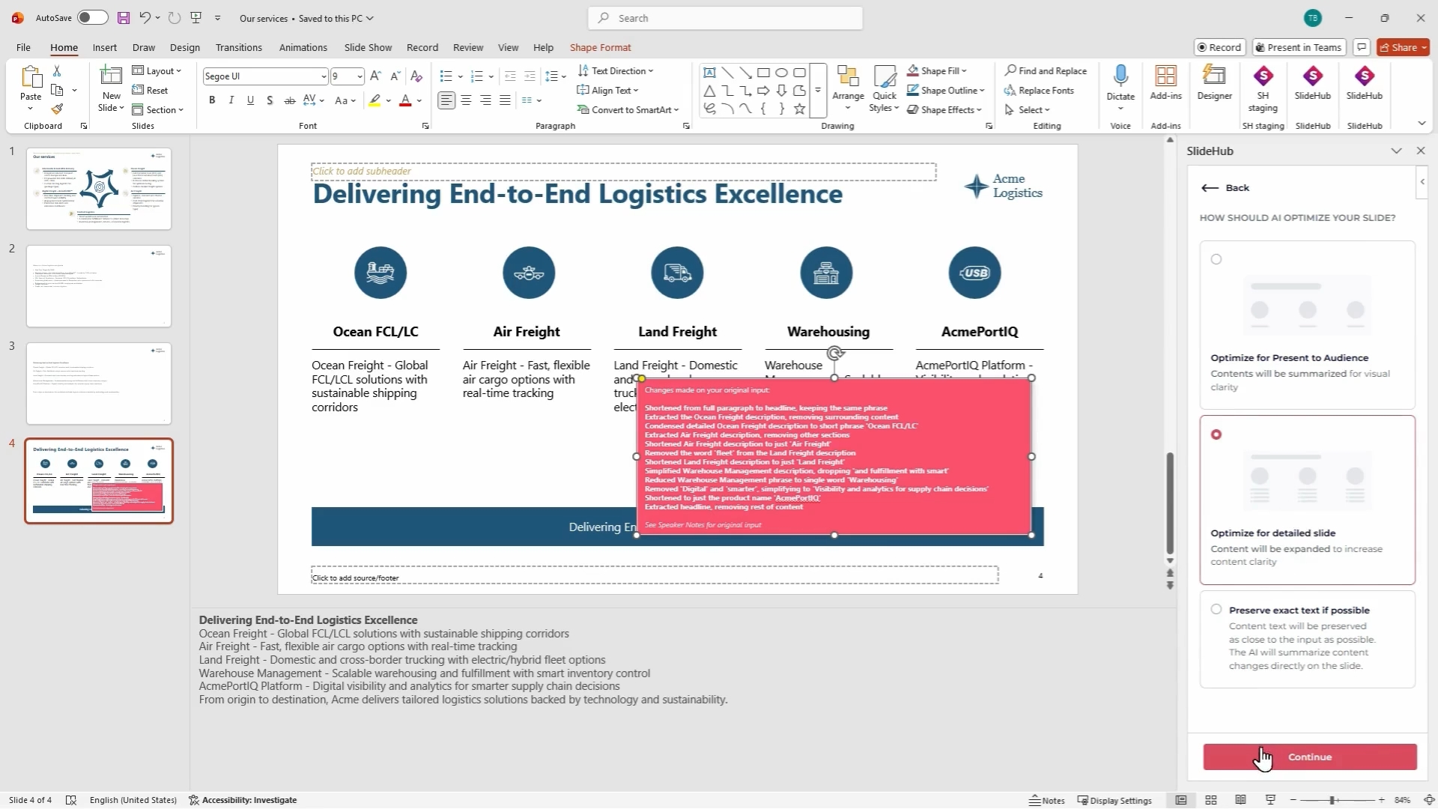Open the Shape Format tab
The height and width of the screenshot is (809, 1438).
(x=600, y=47)
